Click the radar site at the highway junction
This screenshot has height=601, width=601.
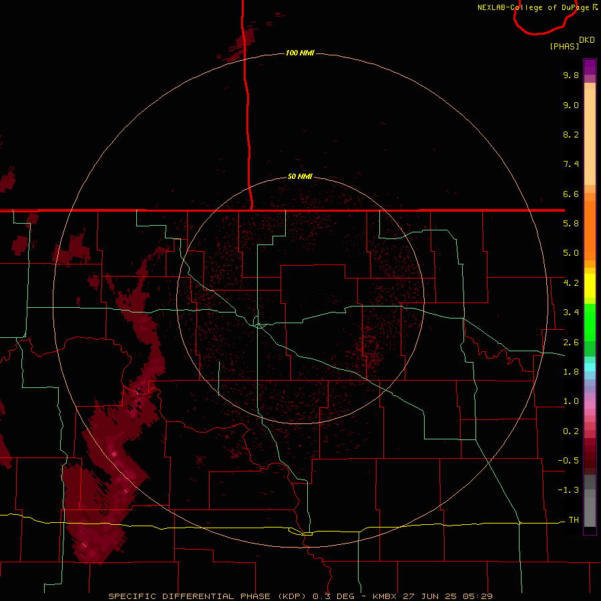pos(259,325)
